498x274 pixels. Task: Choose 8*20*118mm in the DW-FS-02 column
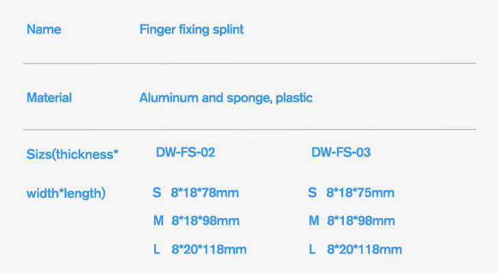(x=209, y=249)
